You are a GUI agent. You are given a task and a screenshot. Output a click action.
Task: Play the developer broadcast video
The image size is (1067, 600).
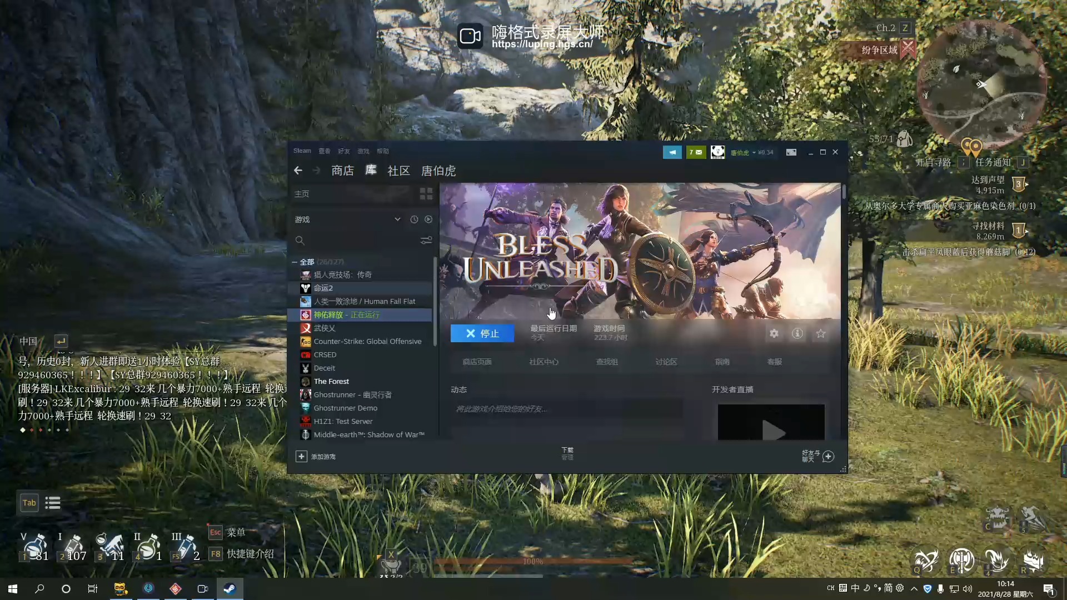click(x=771, y=422)
